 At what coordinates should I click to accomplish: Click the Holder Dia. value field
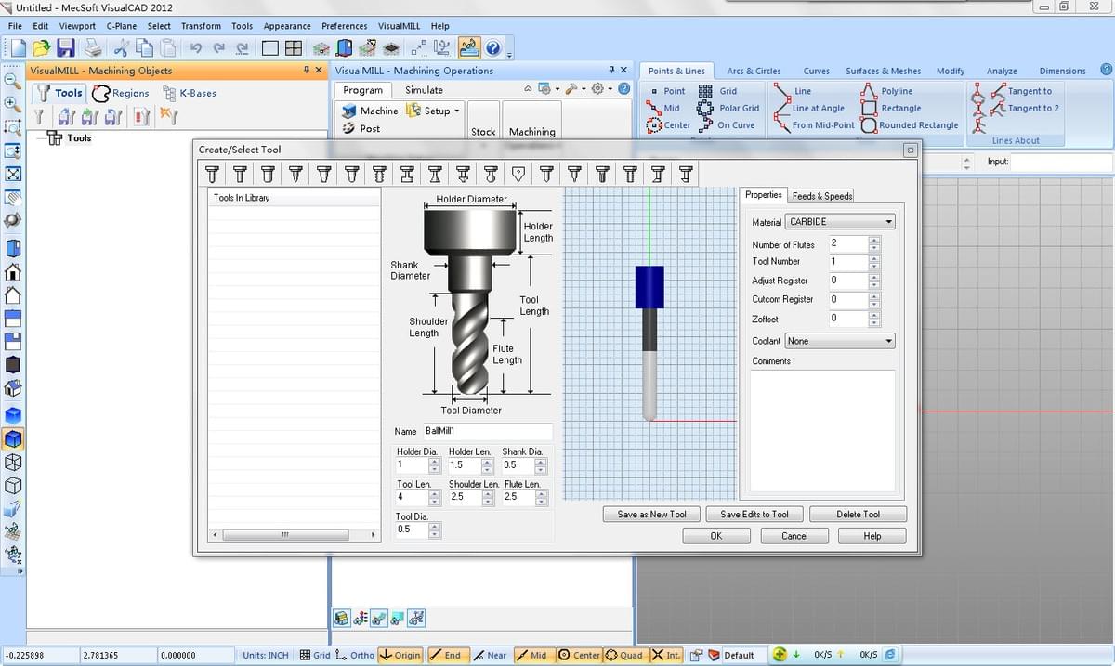(x=412, y=464)
